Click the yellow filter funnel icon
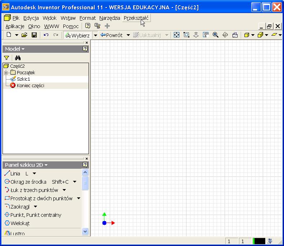284x246 pixels. click(x=6, y=58)
